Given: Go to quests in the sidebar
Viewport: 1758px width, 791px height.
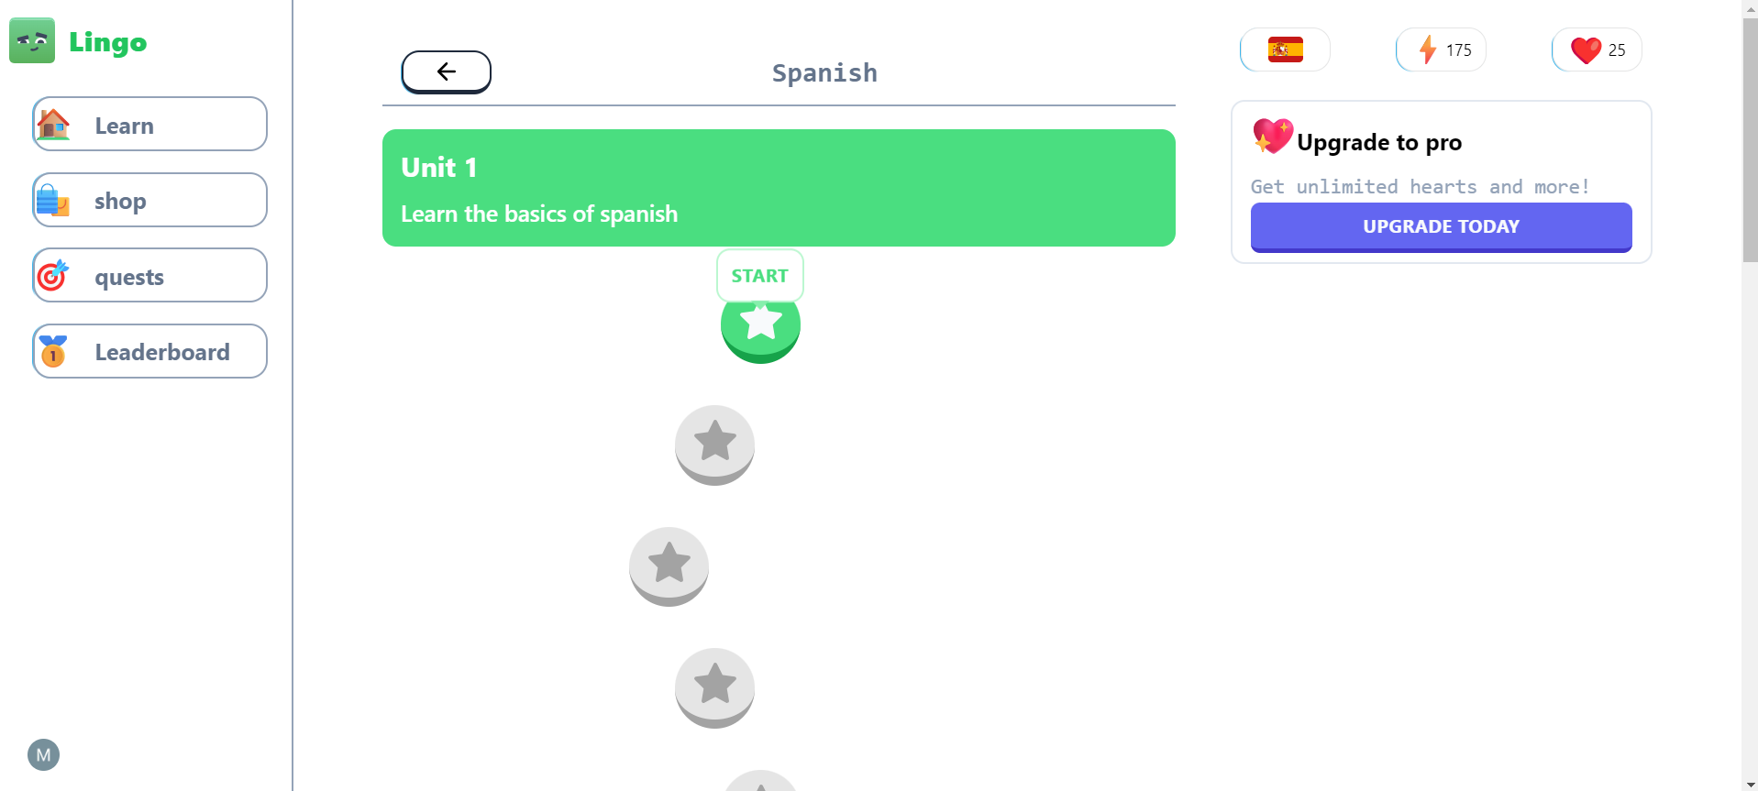Looking at the screenshot, I should point(149,276).
